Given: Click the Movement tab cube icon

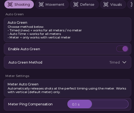Looking at the screenshot, I should 41,4.
